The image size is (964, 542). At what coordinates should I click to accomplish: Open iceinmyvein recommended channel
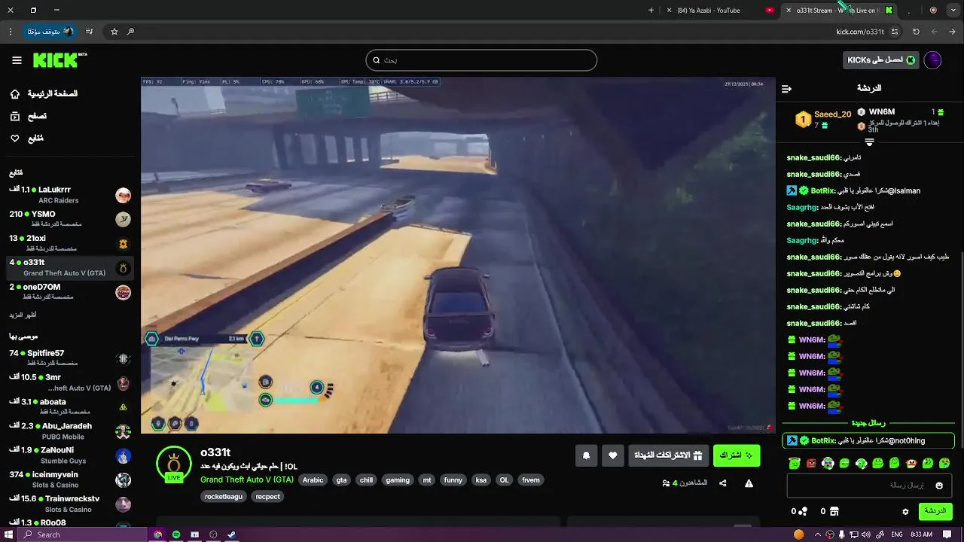pyautogui.click(x=69, y=480)
